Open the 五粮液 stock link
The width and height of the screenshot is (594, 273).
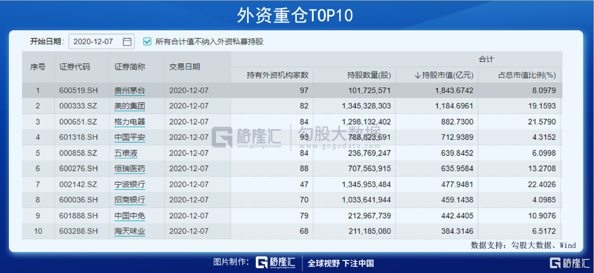coord(126,153)
